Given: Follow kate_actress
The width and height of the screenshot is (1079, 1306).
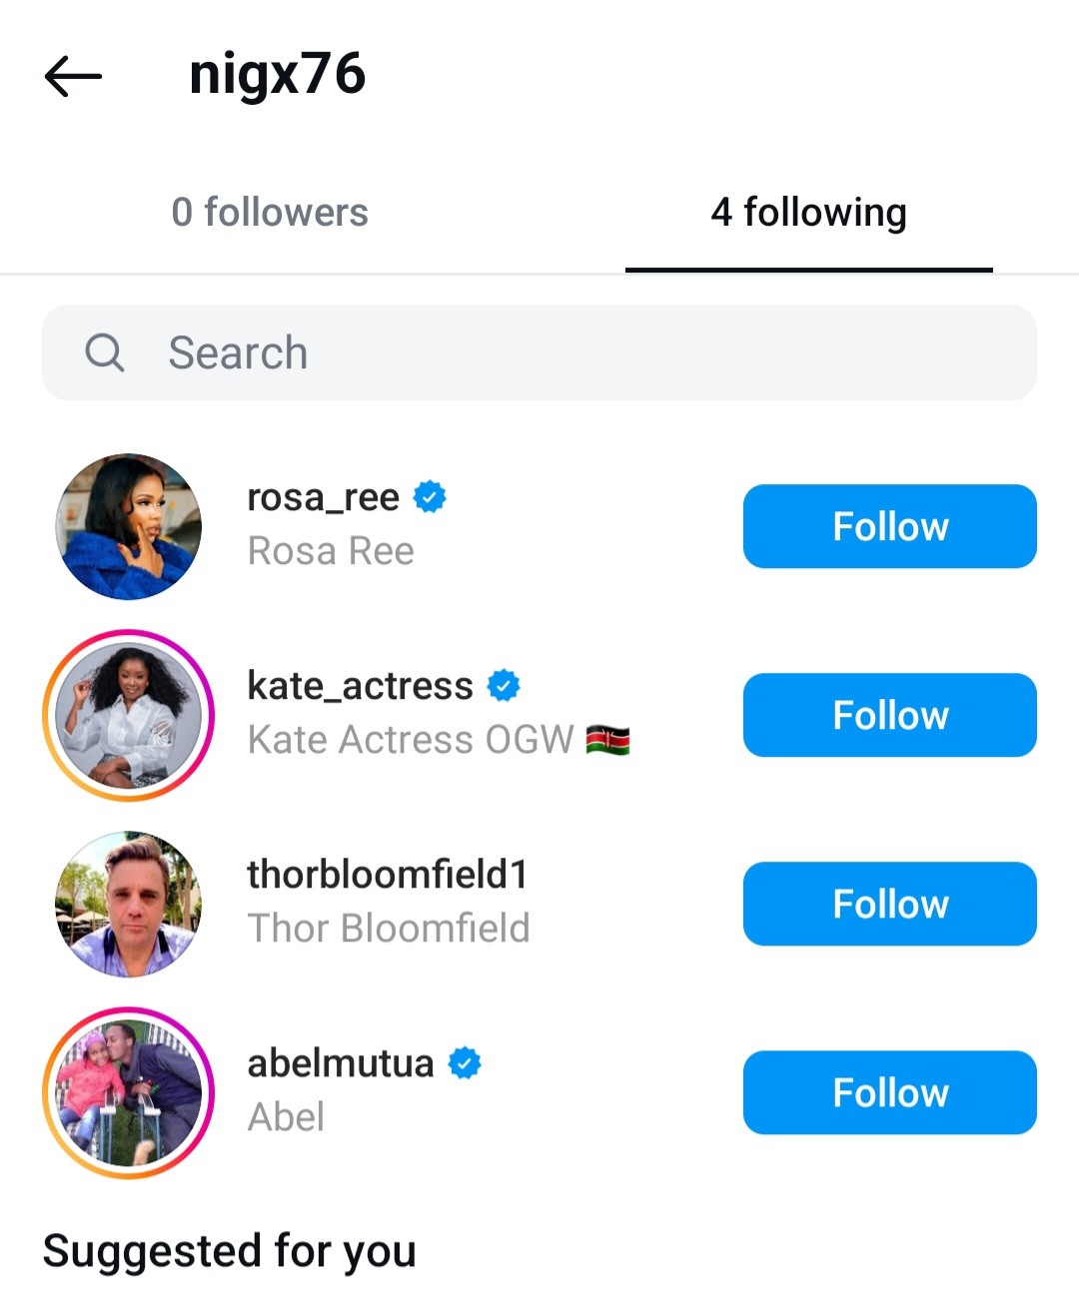Looking at the screenshot, I should pyautogui.click(x=889, y=715).
